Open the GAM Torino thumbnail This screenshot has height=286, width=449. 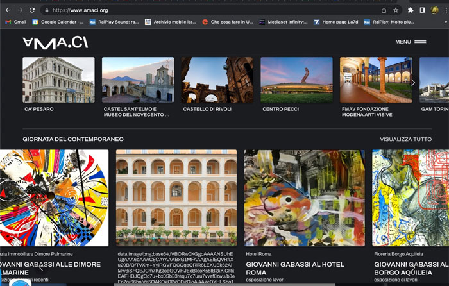tap(434, 80)
